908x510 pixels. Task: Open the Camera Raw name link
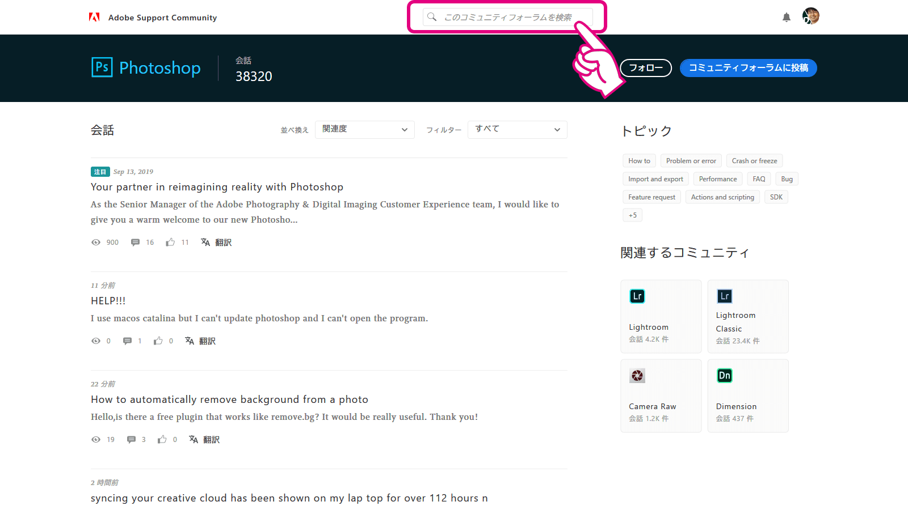pos(653,406)
